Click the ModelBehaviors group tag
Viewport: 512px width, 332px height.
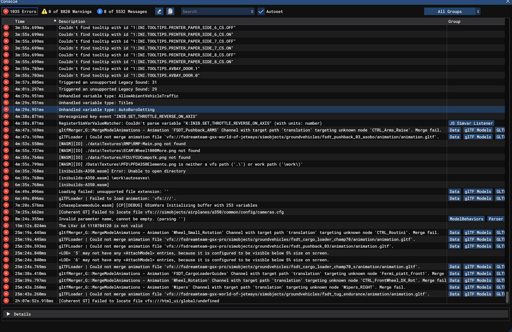(x=466, y=219)
